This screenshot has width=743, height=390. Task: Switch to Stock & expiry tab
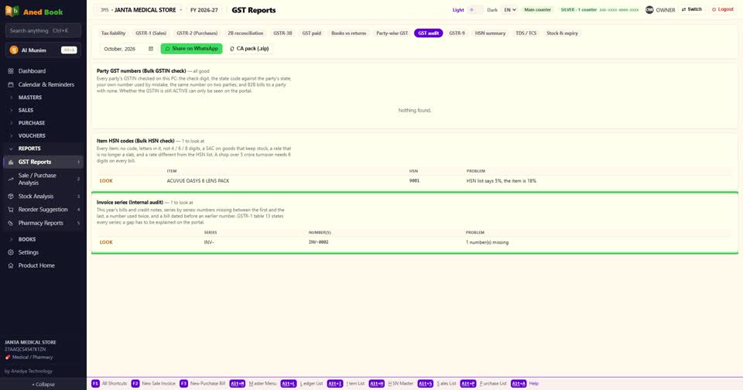pos(562,33)
